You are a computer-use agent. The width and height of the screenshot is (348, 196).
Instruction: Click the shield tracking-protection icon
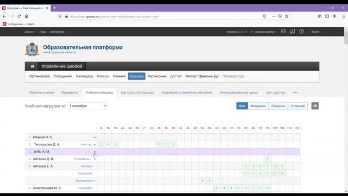click(60, 16)
